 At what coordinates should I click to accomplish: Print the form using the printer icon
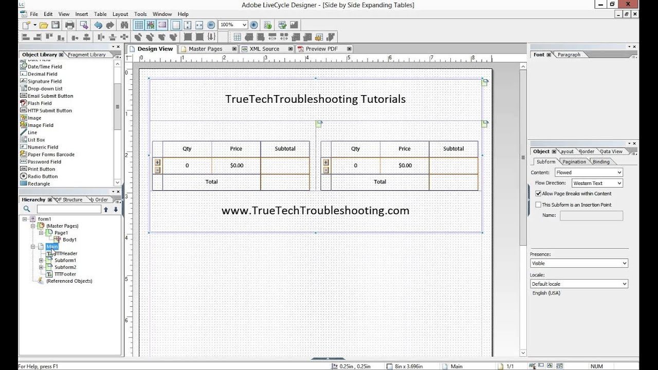tap(69, 25)
